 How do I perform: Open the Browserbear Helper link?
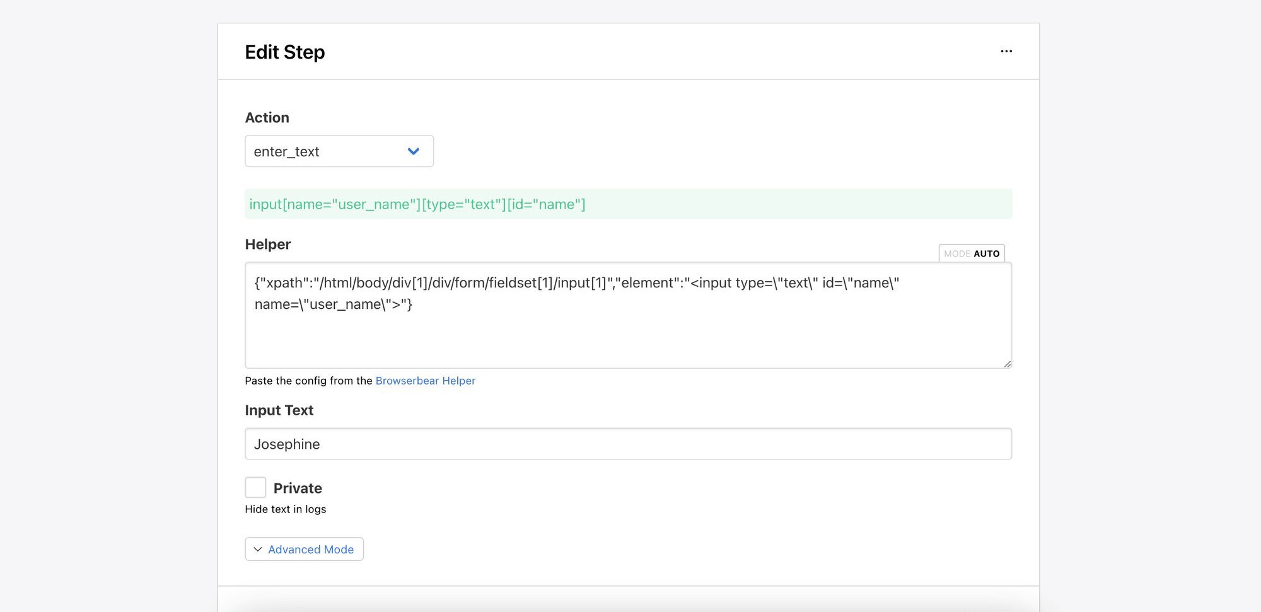[x=426, y=381]
